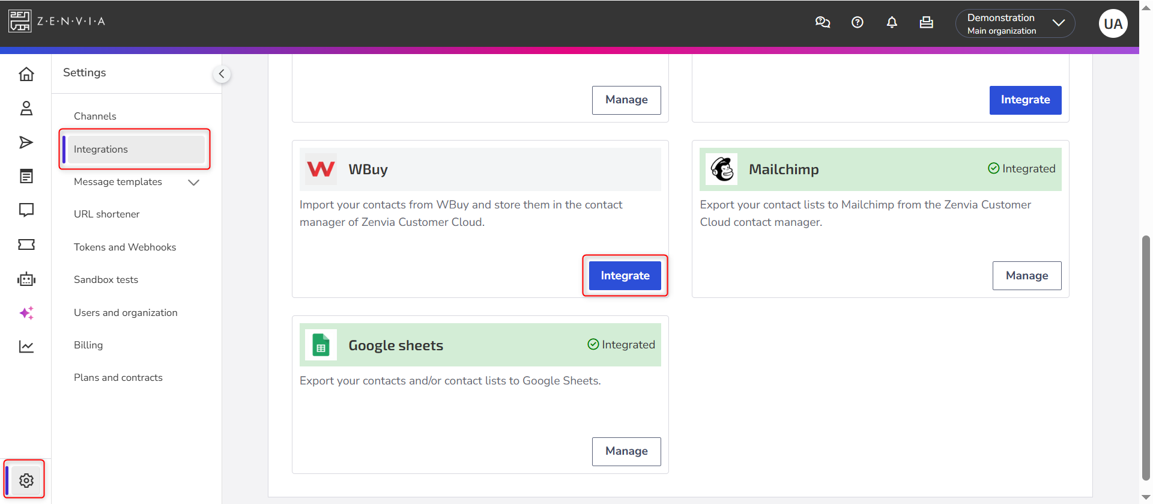Screen dimensions: 1153x504
Task: Click the Google Sheets export description text
Action: point(450,381)
